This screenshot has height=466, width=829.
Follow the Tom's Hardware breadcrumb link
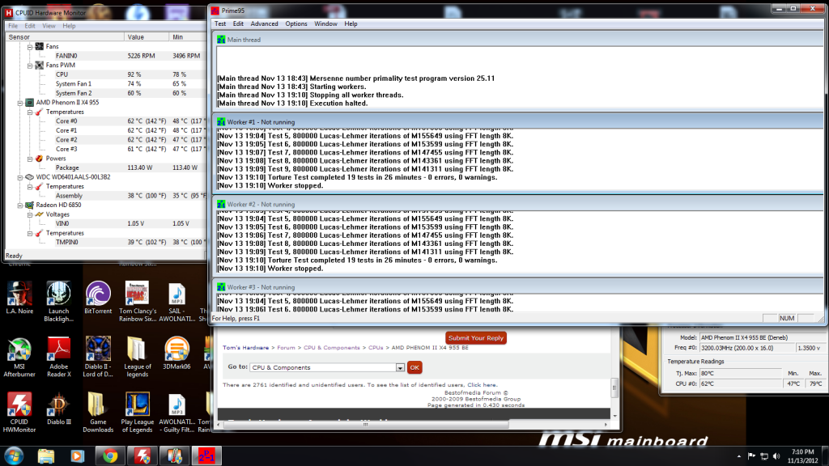coord(245,348)
